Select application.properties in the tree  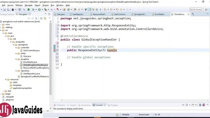tap(22, 88)
